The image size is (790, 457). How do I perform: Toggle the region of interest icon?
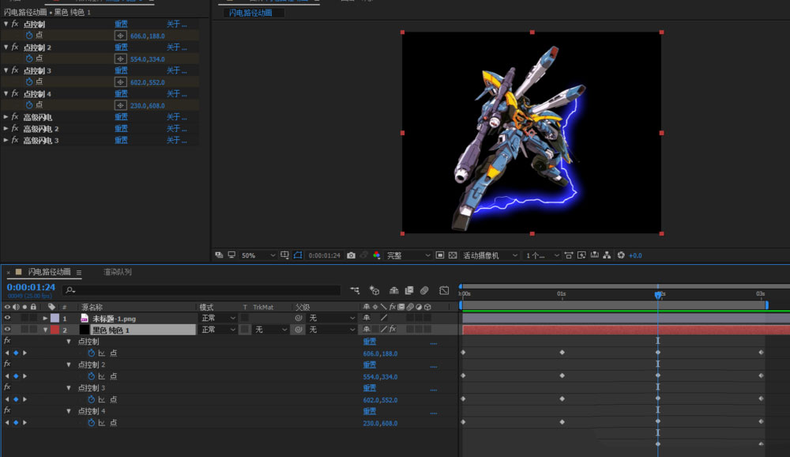441,255
